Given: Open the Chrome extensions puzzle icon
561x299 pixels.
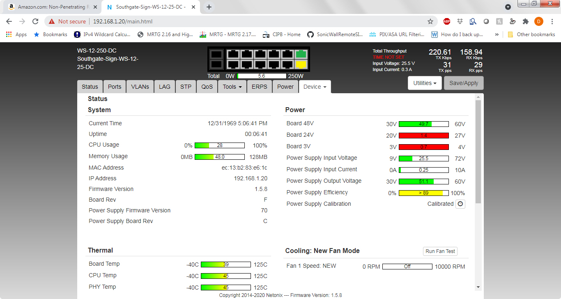Looking at the screenshot, I should (x=526, y=21).
